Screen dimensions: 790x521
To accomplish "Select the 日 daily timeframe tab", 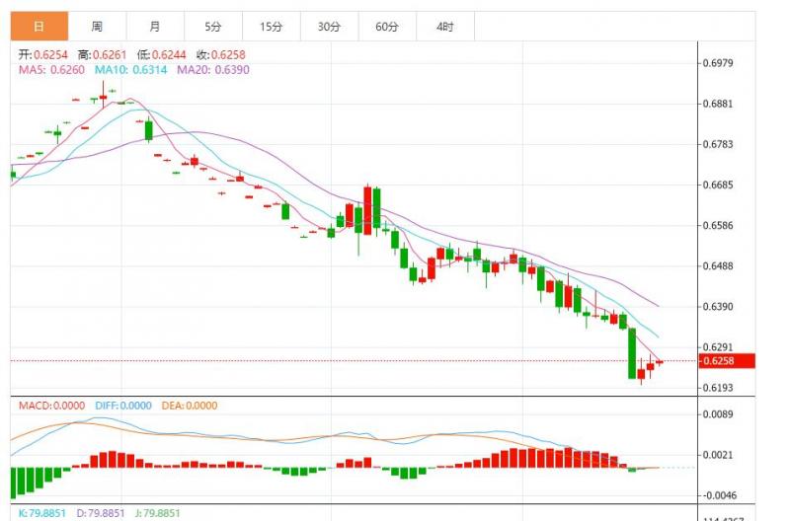I will click(39, 27).
